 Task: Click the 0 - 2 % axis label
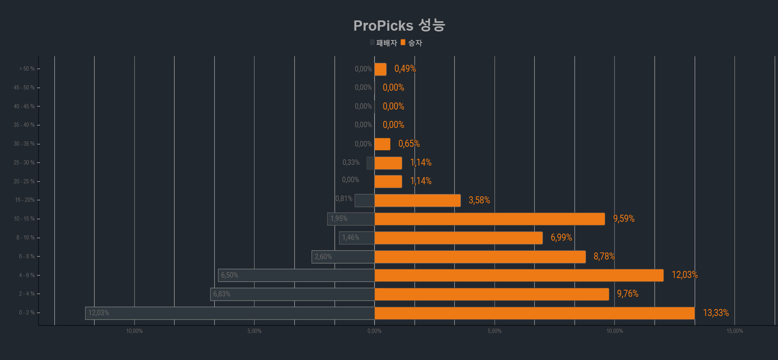pos(27,312)
